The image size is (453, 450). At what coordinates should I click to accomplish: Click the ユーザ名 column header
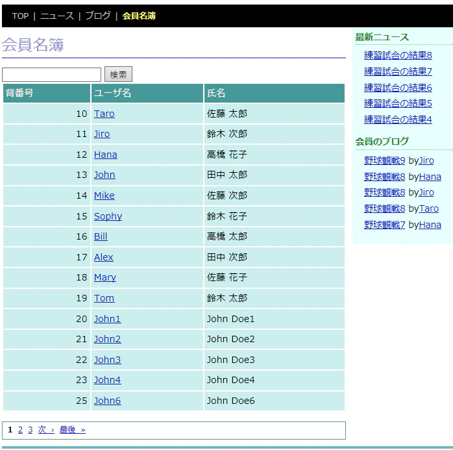147,93
